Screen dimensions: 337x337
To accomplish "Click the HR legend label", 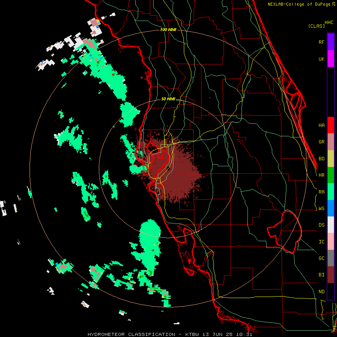I will point(321,175).
